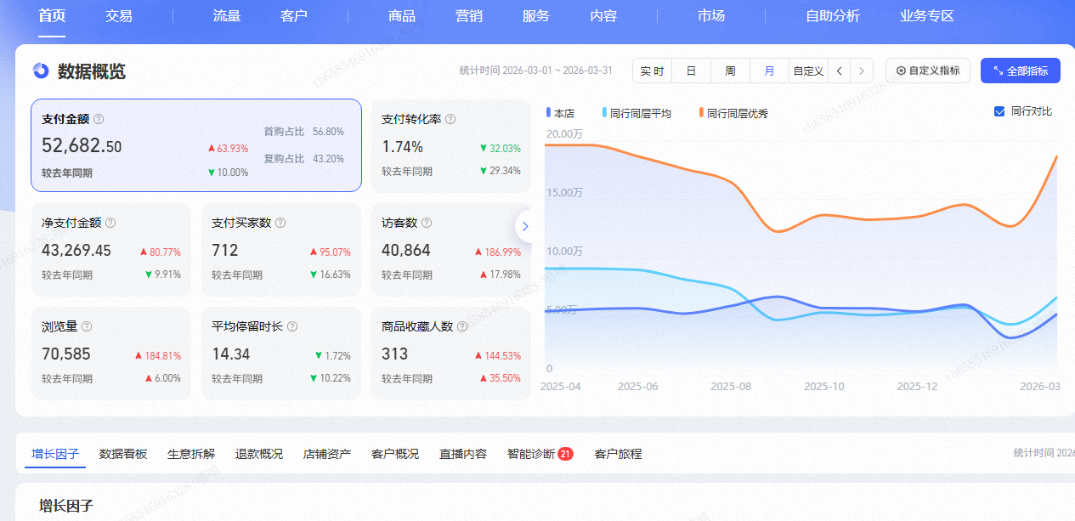Click the 2025-08 axis label
The height and width of the screenshot is (521, 1075).
pyautogui.click(x=732, y=386)
